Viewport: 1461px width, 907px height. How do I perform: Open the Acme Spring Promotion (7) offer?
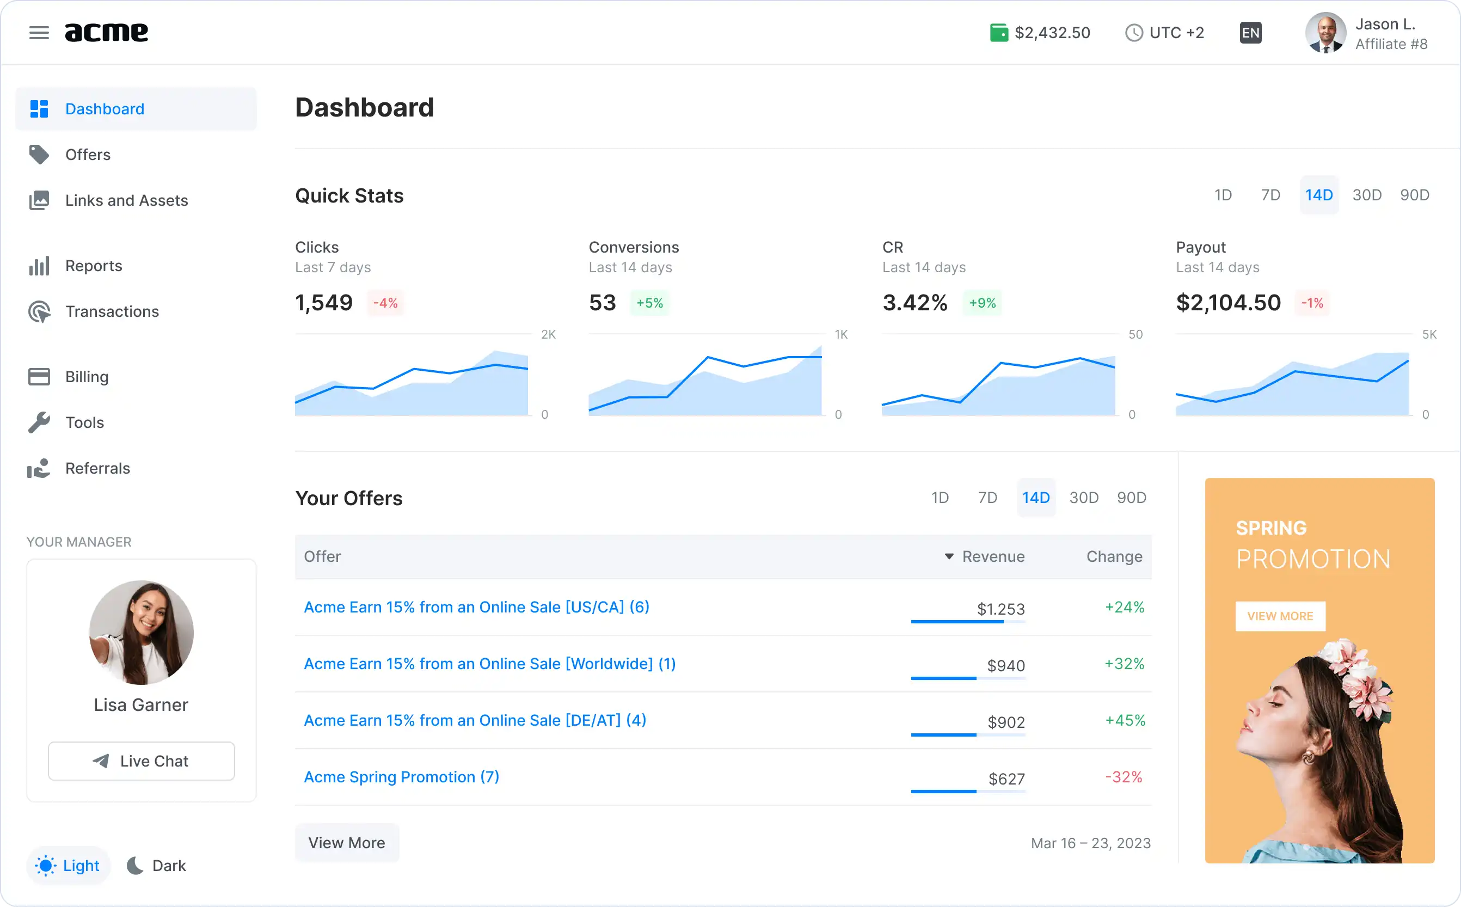coord(401,777)
